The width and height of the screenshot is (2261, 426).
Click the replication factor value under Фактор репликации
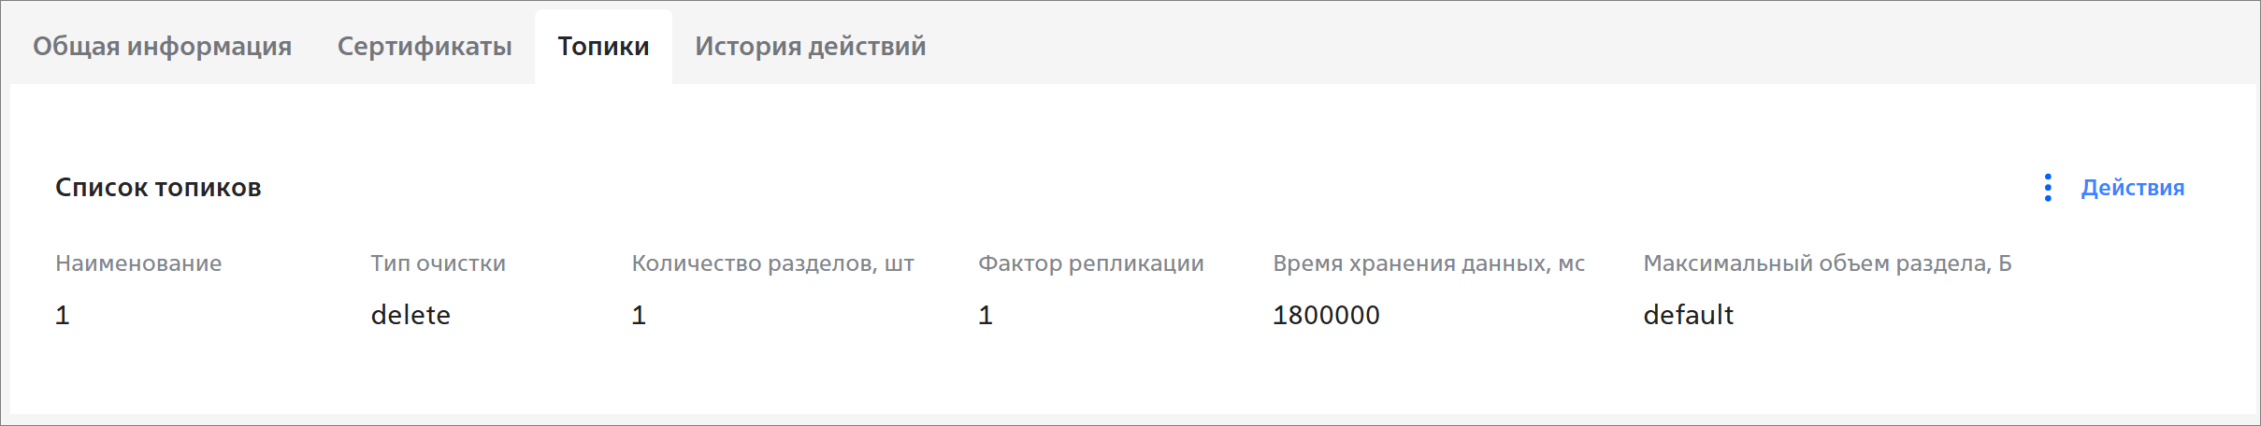(x=986, y=315)
